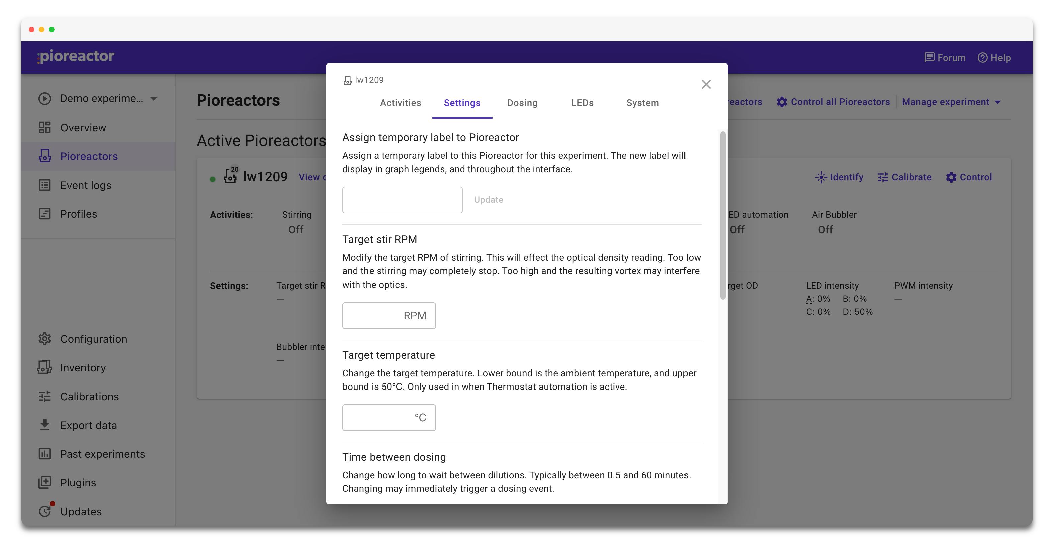
Task: Switch to the LEDs tab
Action: 582,103
